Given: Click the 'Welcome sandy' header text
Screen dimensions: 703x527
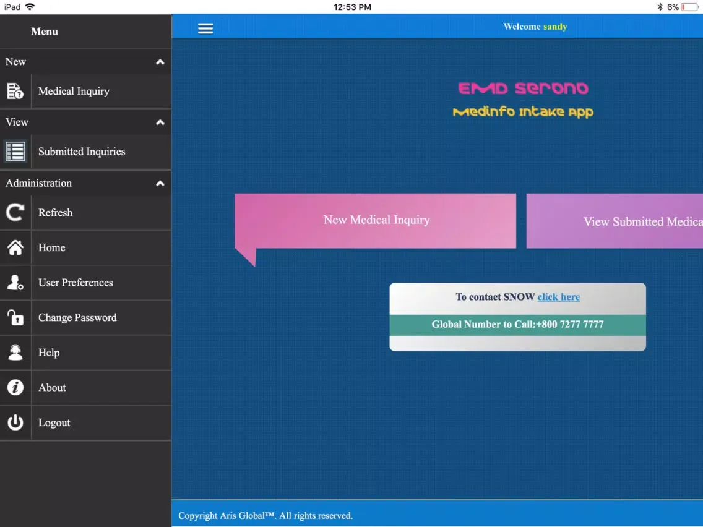Looking at the screenshot, I should click(535, 27).
